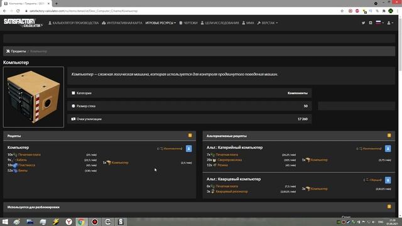Open Сборщик link in Кварцевый компьютер recipe
402x226 pixels.
[x=376, y=180]
